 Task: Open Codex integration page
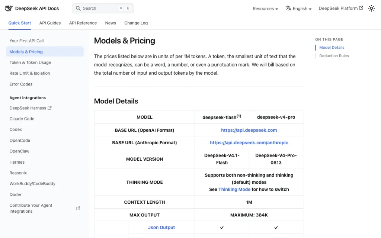45,129
